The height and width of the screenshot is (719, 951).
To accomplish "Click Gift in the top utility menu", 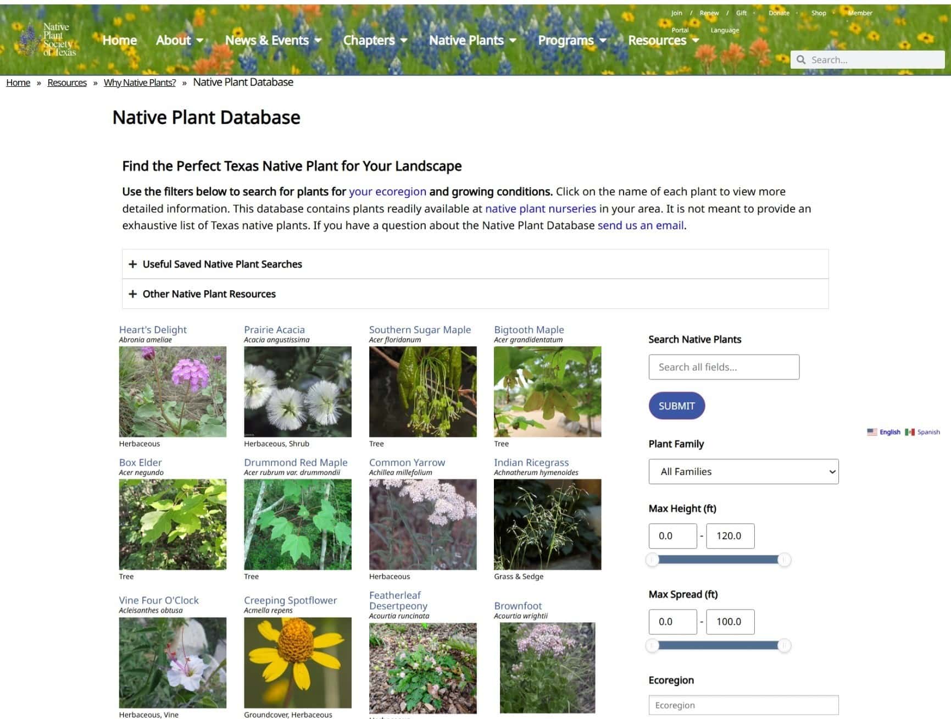I will (x=742, y=13).
